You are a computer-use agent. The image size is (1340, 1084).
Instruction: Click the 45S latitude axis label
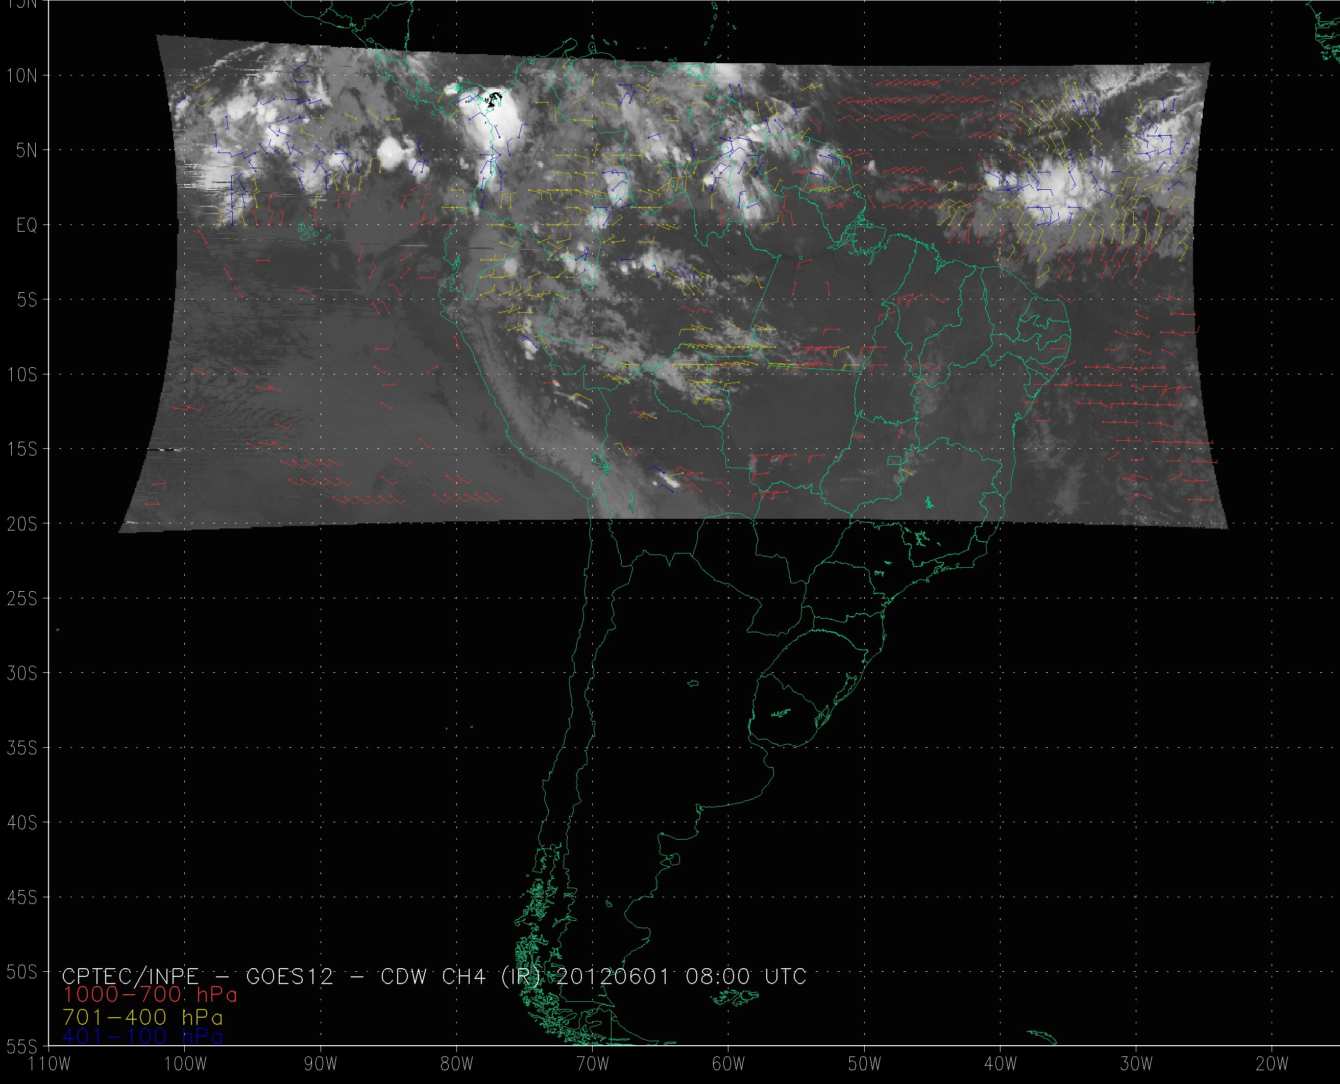click(x=22, y=897)
